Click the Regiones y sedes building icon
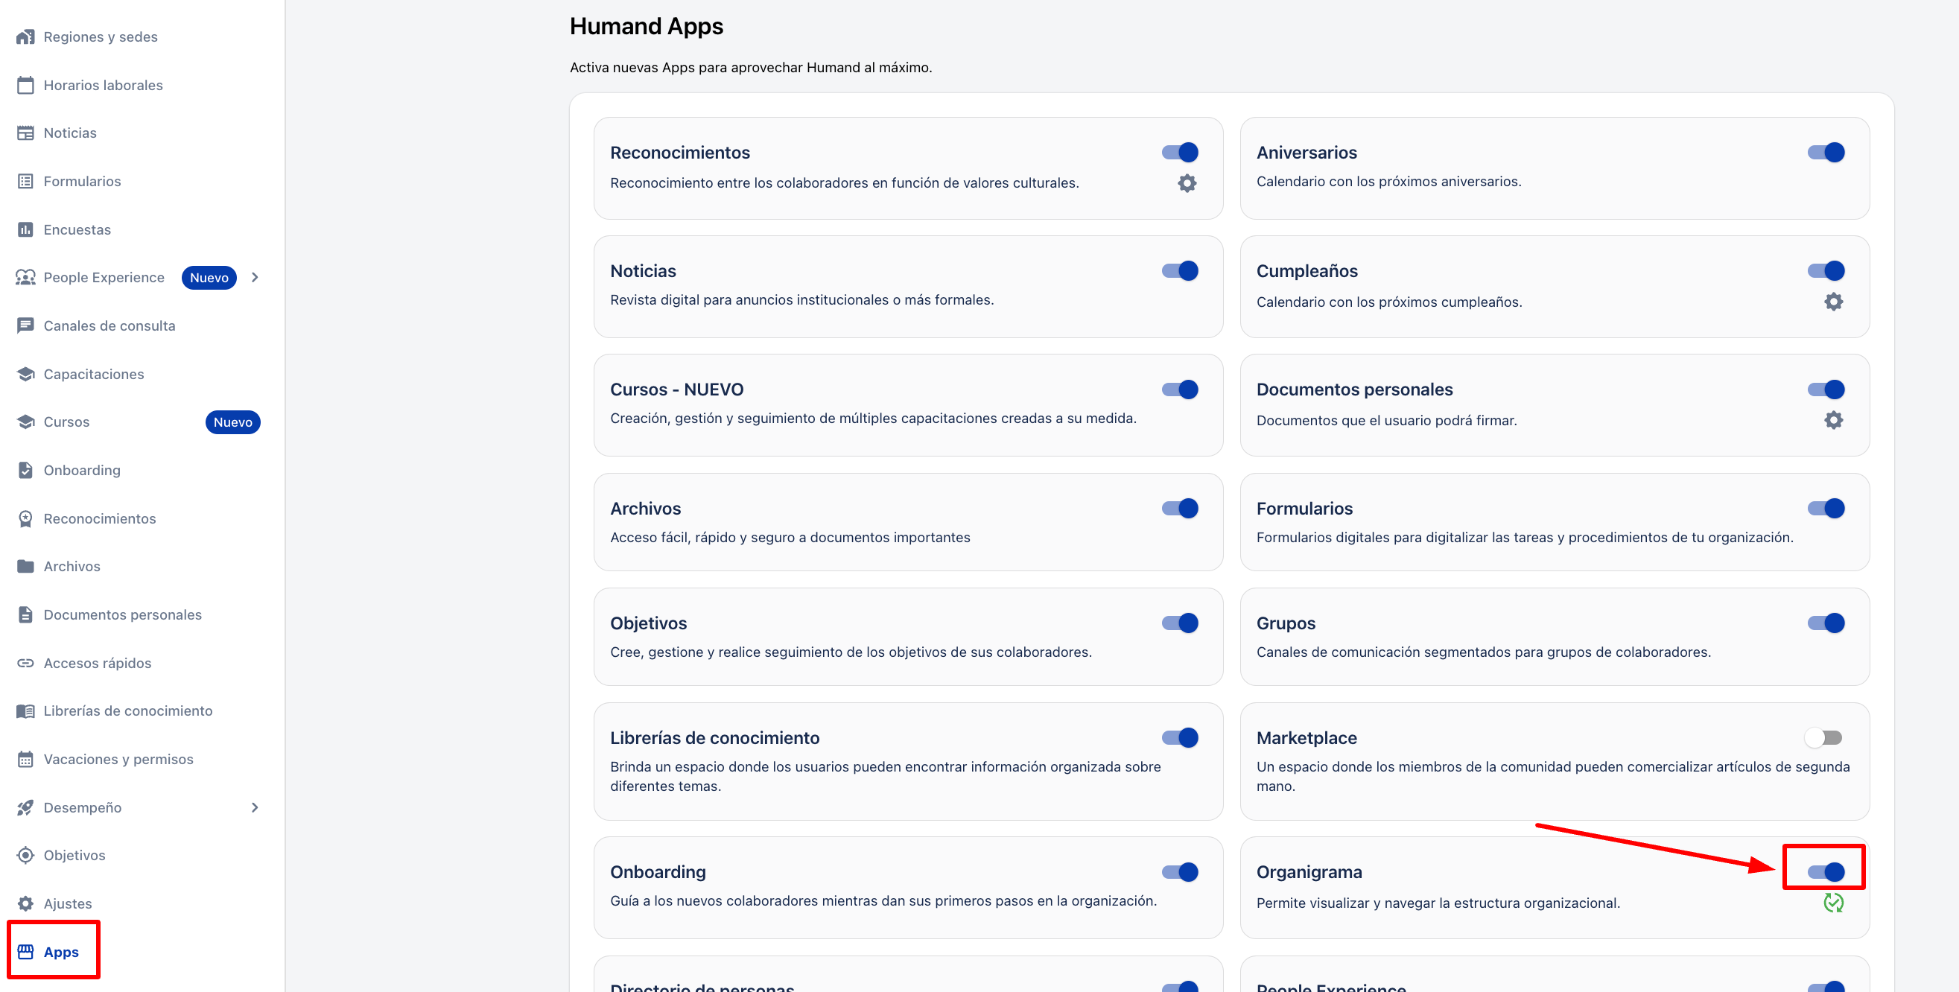The image size is (1959, 992). [x=25, y=36]
